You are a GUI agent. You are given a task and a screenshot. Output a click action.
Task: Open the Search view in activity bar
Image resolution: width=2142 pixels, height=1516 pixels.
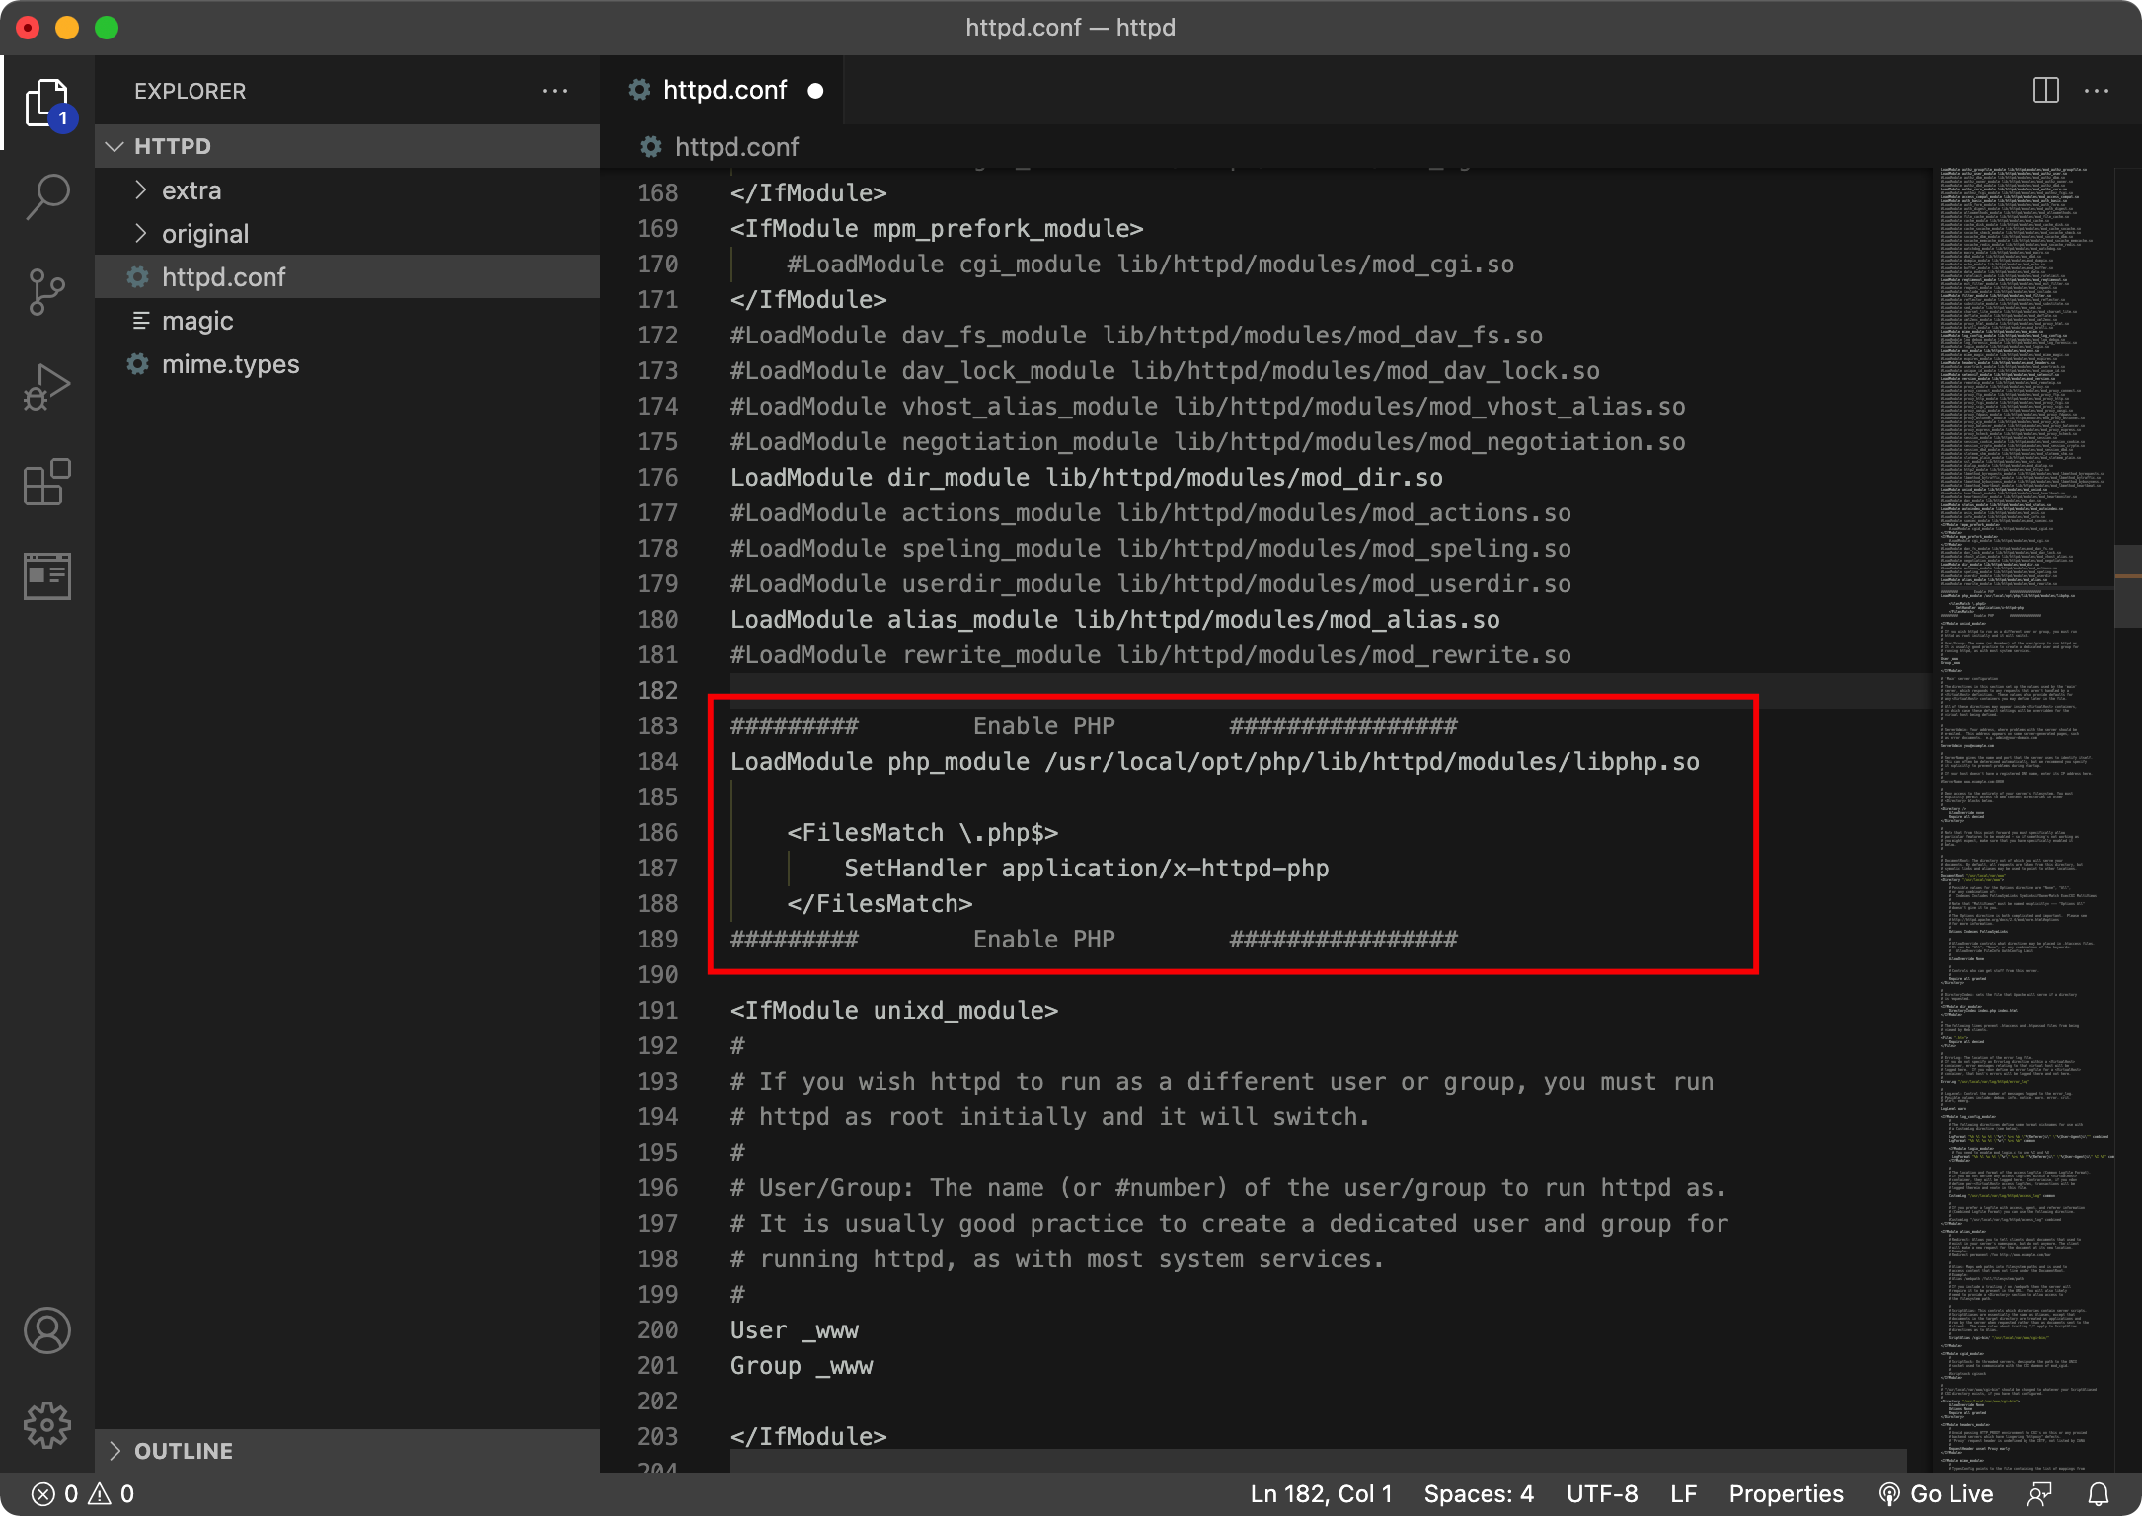pyautogui.click(x=46, y=197)
